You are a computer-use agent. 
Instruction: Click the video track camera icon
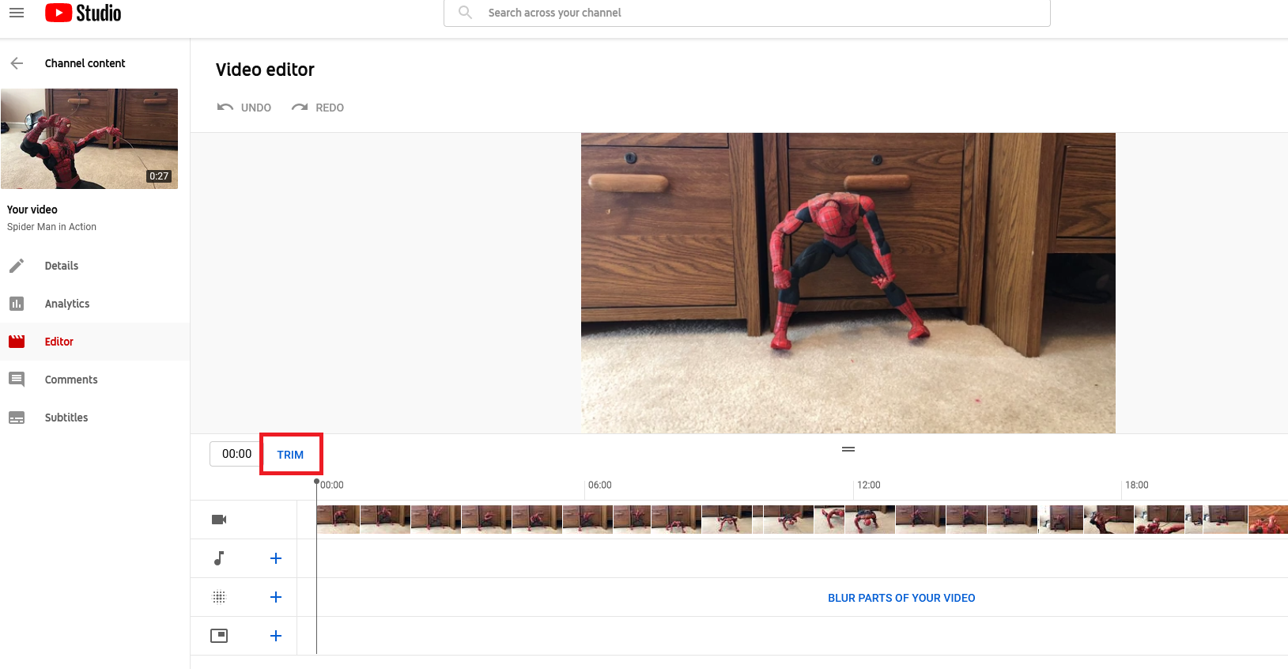pos(219,520)
